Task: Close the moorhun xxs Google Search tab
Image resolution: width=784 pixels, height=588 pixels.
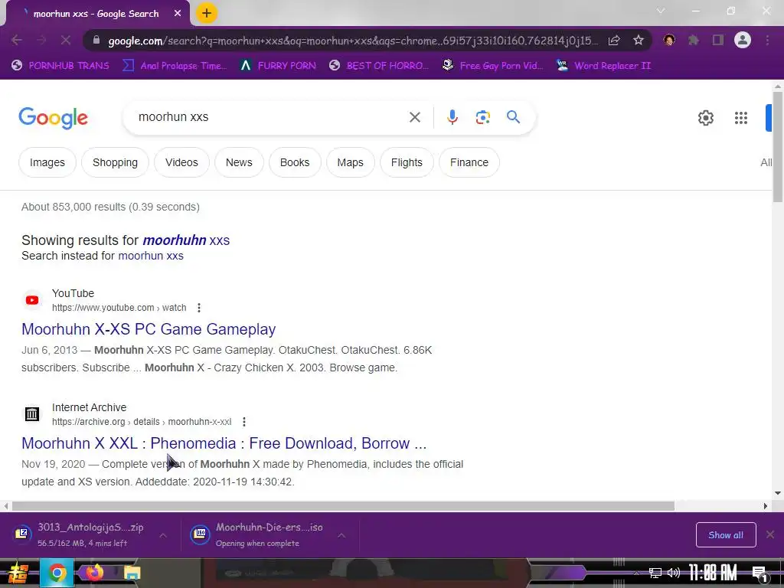Action: (x=178, y=14)
